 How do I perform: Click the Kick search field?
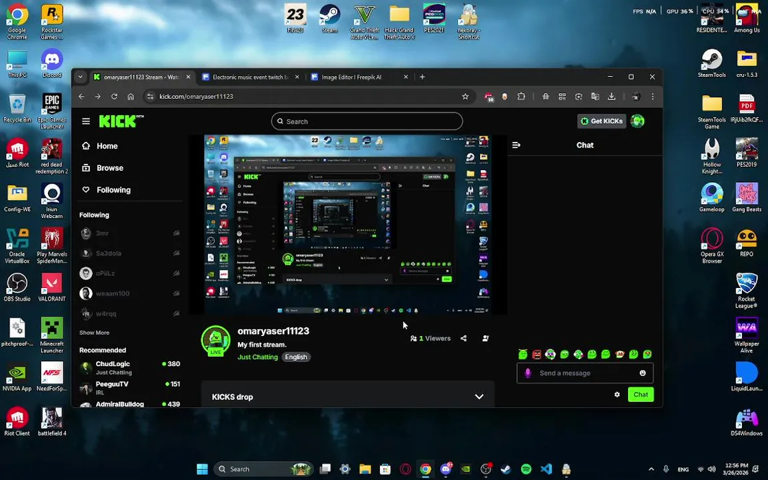[x=367, y=121]
